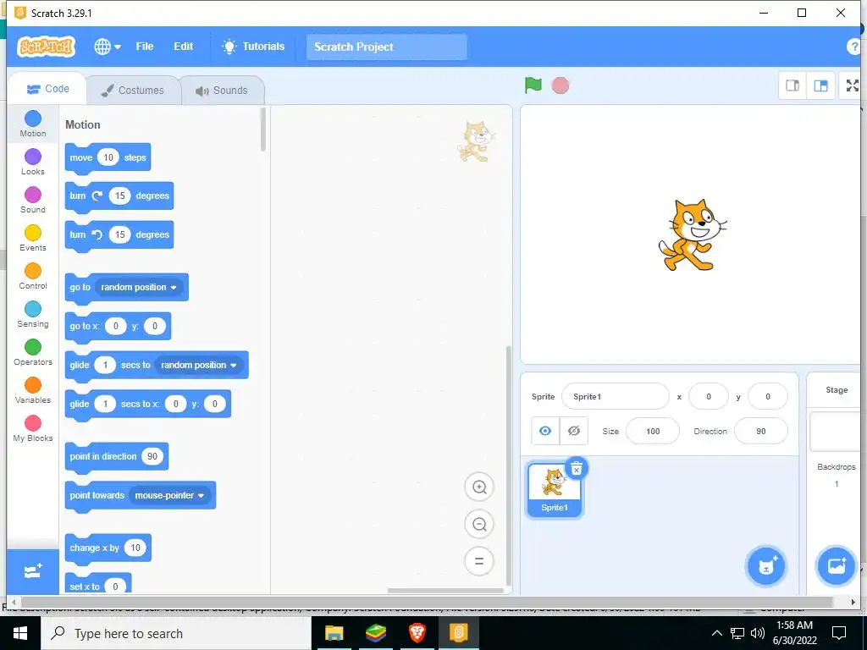This screenshot has height=650, width=867.
Task: Click the go to x y block
Action: click(x=118, y=326)
